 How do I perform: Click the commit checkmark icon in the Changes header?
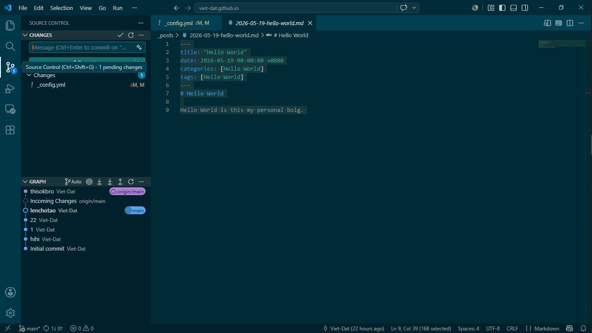[x=120, y=35]
